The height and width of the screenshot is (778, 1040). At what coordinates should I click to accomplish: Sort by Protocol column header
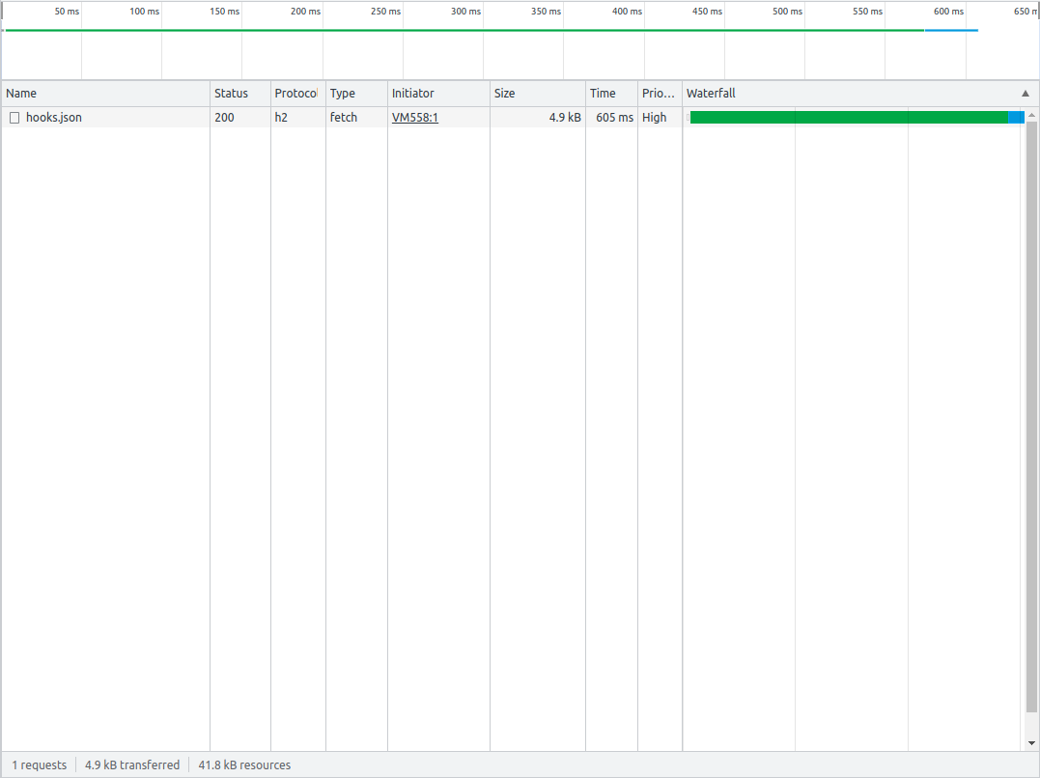(297, 94)
